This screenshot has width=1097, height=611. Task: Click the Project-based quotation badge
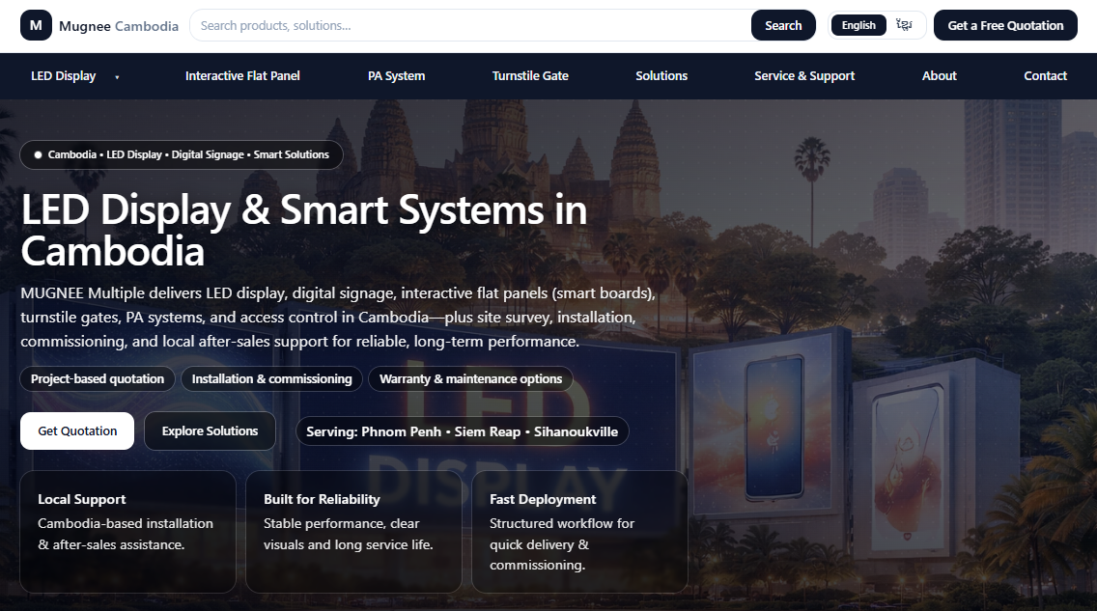(x=97, y=378)
